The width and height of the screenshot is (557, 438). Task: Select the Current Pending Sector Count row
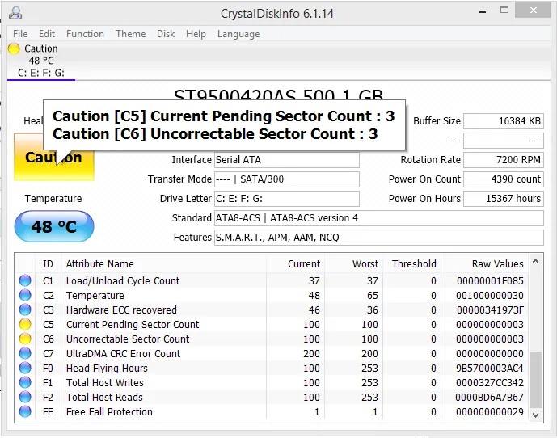coord(272,324)
